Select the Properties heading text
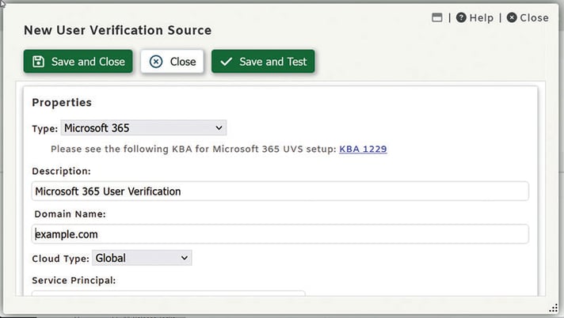This screenshot has height=318, width=564. pos(62,103)
